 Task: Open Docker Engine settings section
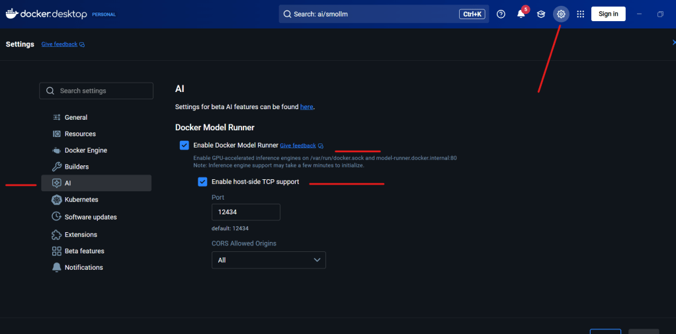pos(96,150)
